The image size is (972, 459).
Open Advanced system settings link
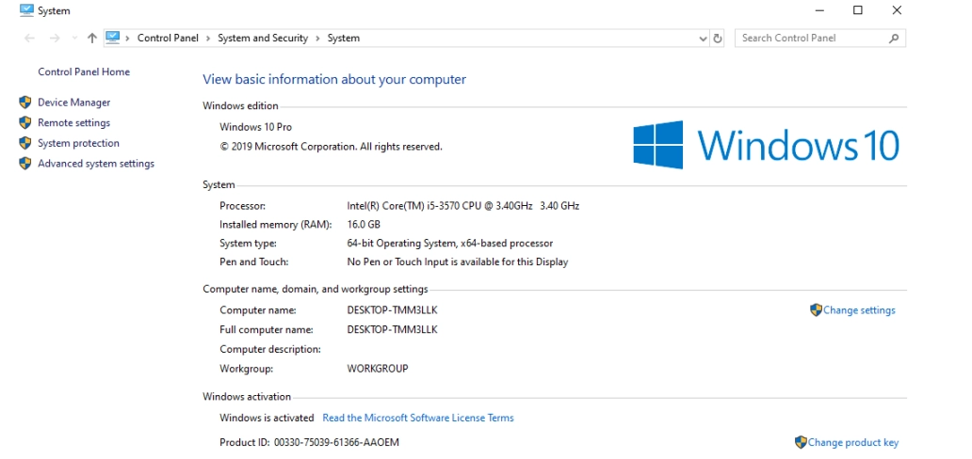tap(96, 164)
